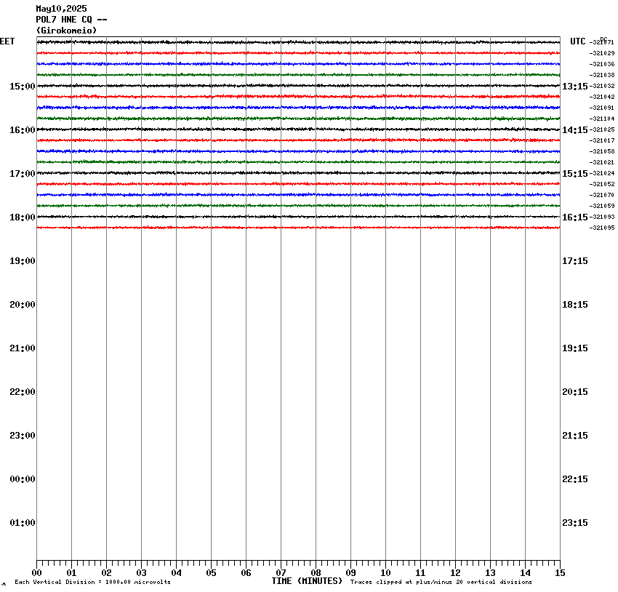Click the EET time label "20:00"
This screenshot has width=618, height=592.
click(x=23, y=305)
